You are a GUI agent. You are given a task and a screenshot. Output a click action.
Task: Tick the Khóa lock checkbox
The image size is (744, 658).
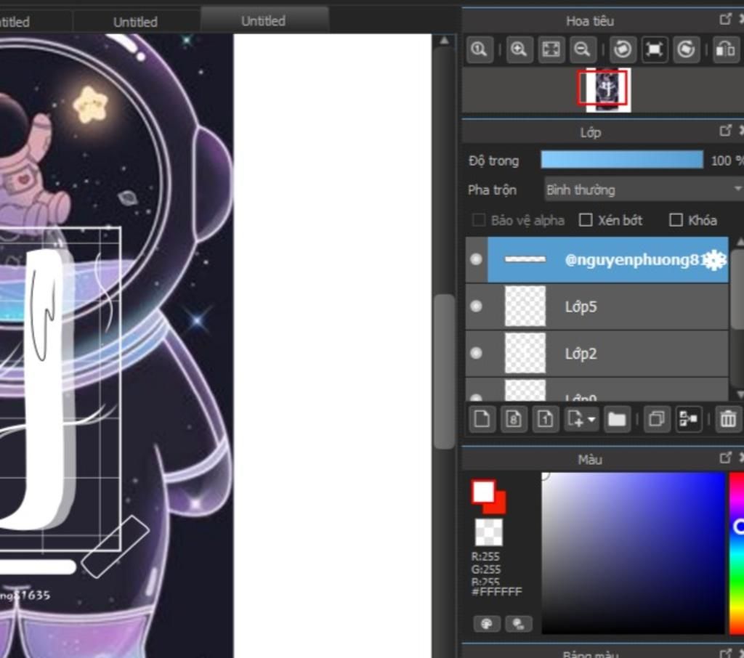tap(676, 220)
